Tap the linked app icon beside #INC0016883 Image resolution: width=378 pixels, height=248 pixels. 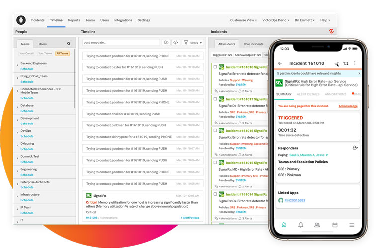[x=281, y=200]
